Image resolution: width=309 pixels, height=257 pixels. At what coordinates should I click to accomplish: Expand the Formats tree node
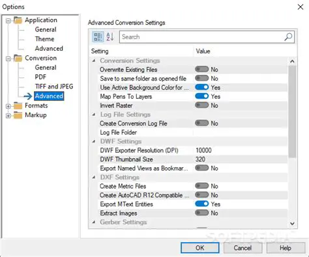(8, 106)
